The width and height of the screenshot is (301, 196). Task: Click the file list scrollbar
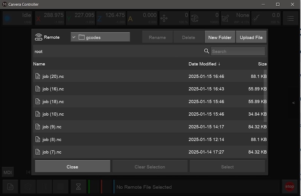[265, 96]
